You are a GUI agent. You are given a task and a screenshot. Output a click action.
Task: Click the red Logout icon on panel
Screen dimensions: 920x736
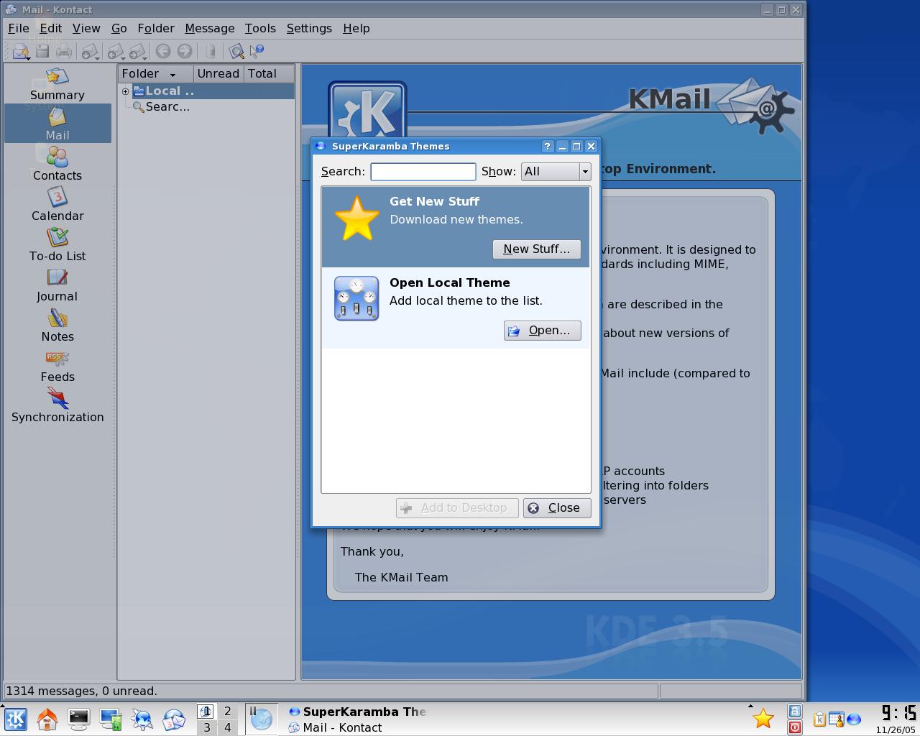click(795, 727)
